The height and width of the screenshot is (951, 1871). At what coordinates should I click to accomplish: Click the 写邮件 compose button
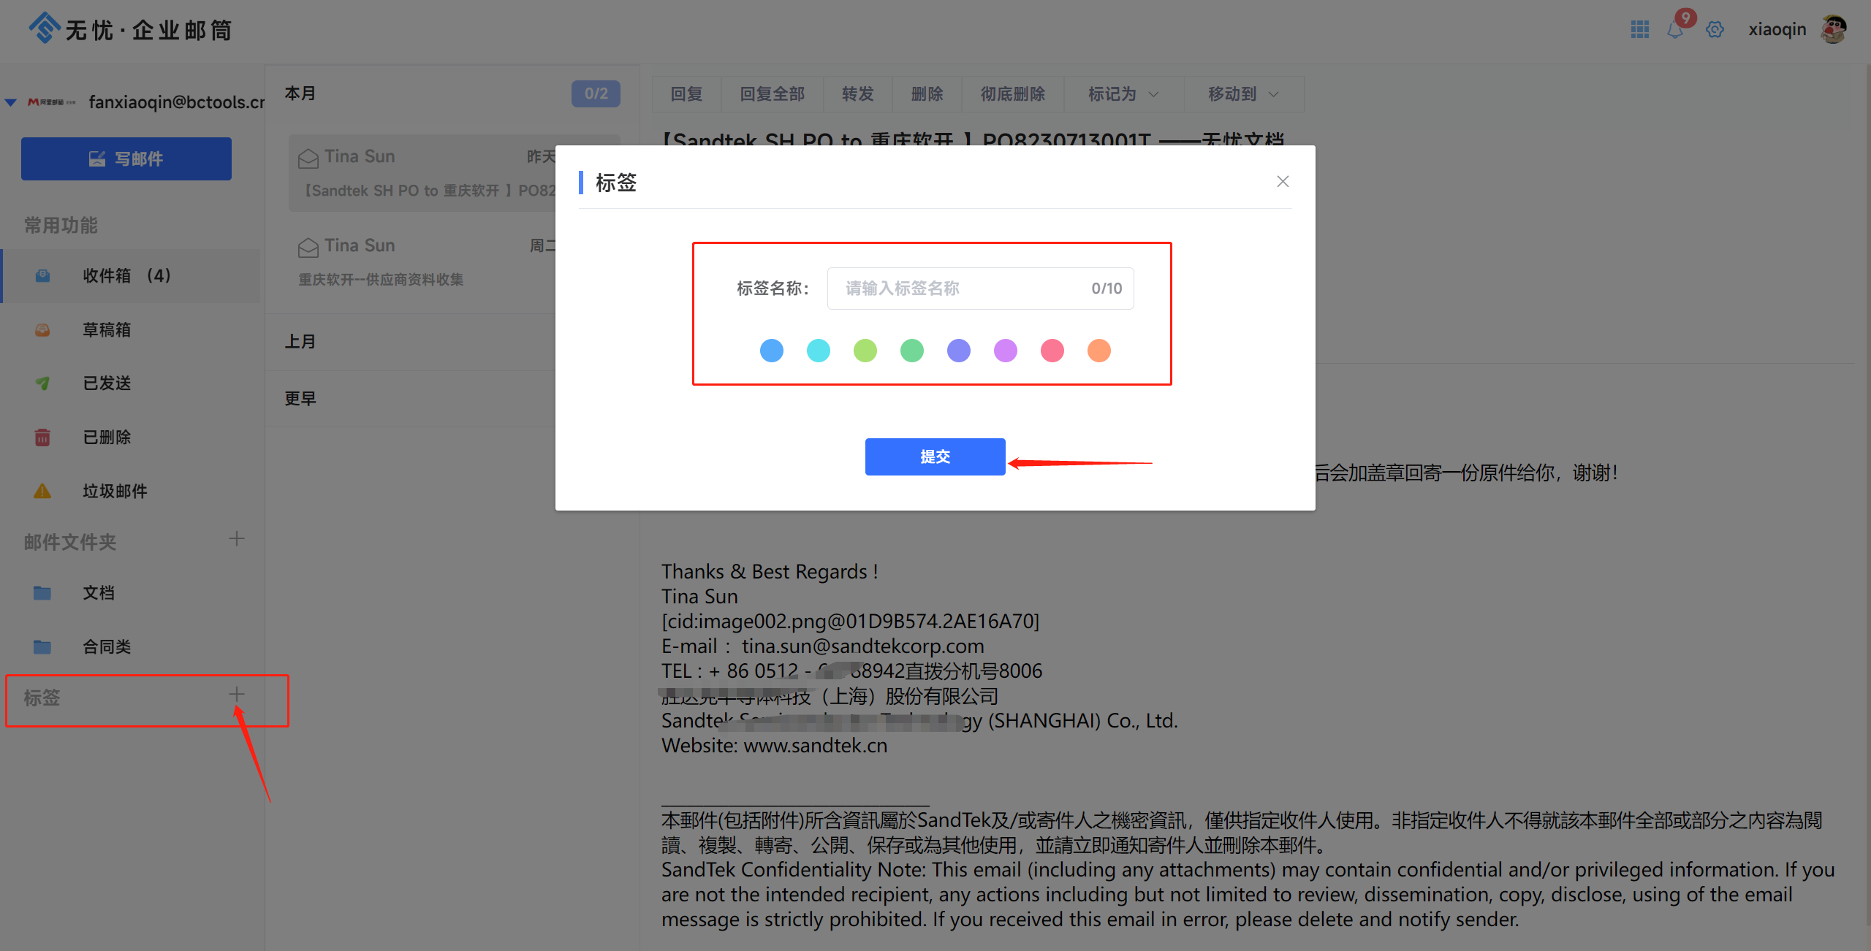click(x=126, y=158)
